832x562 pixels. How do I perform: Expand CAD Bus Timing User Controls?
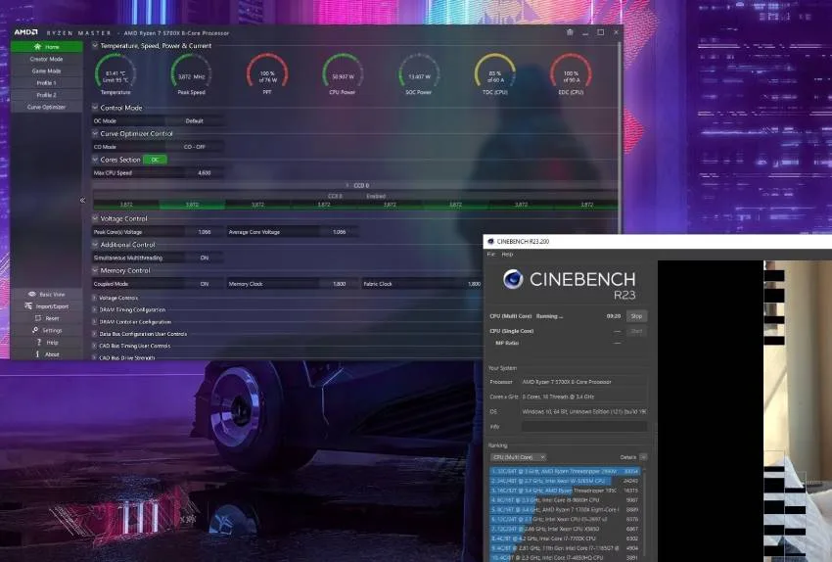[95, 346]
